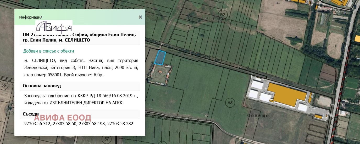Click the 'Основна заповед' section header
This screenshot has width=360, height=144.
(x=42, y=86)
